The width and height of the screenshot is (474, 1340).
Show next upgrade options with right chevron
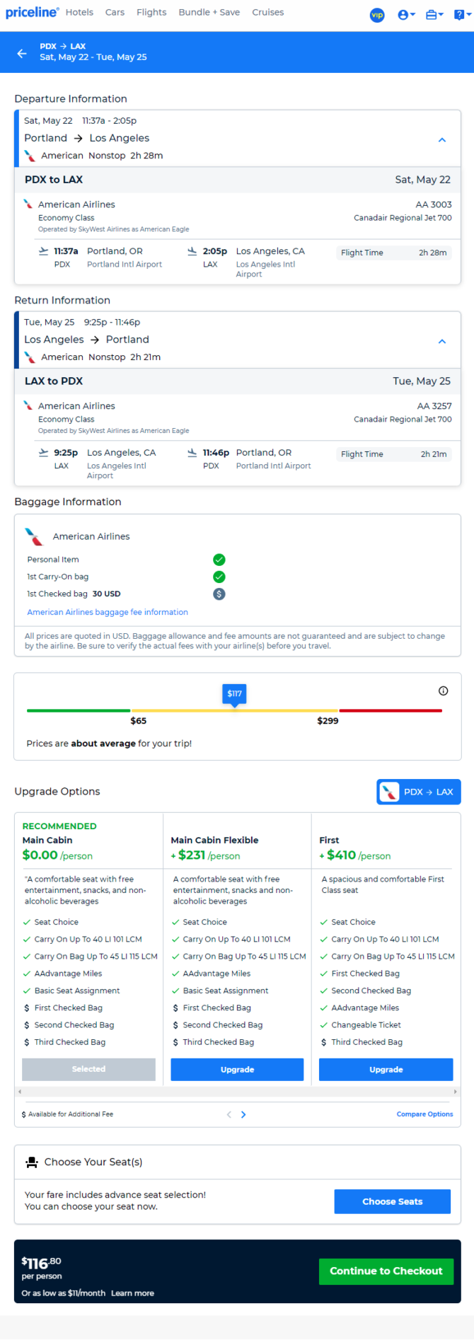coord(243,1114)
